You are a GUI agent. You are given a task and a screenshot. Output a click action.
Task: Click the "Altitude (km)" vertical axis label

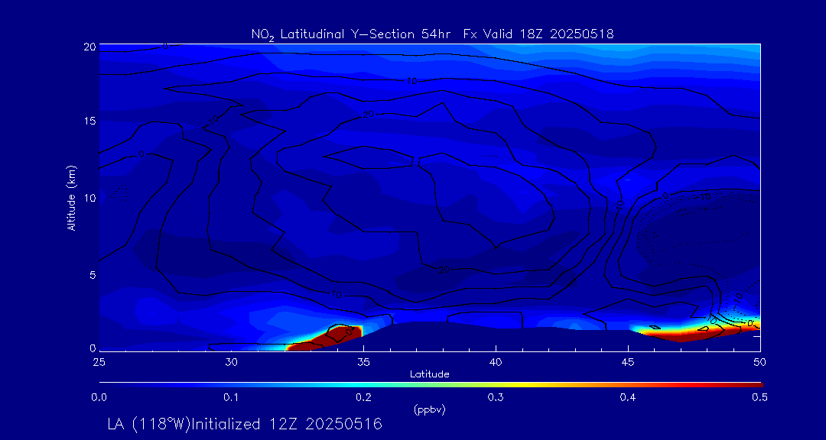pos(71,199)
